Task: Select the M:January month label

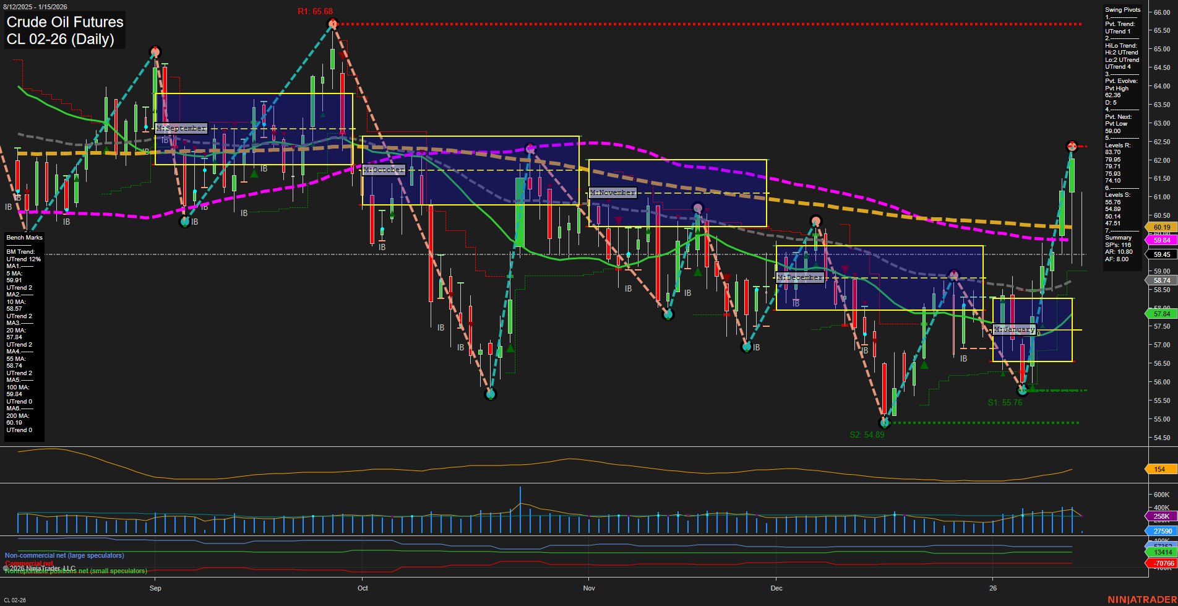Action: (1014, 330)
